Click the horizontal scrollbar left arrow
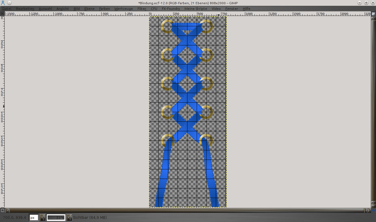Screen dimensions: 376x222 (x=8, y=210)
